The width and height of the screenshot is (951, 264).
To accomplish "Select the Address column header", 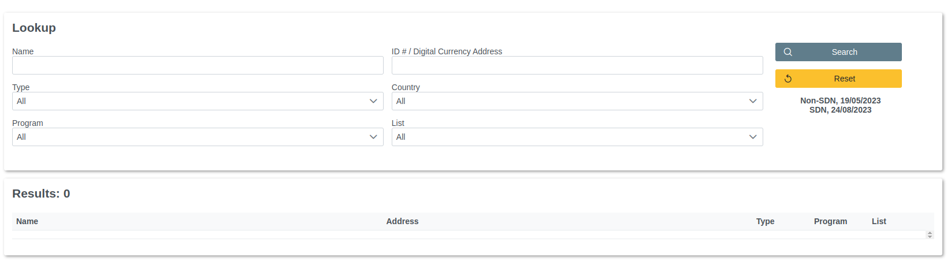I will click(x=402, y=221).
